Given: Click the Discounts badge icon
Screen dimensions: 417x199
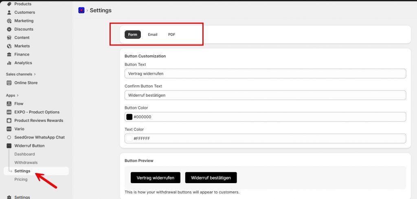Looking at the screenshot, I should [9, 29].
